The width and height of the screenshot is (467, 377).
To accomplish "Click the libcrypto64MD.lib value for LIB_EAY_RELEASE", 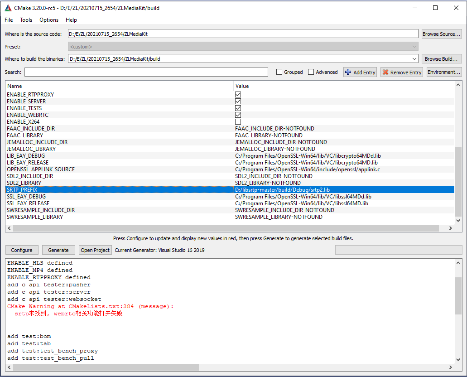I will [306, 163].
